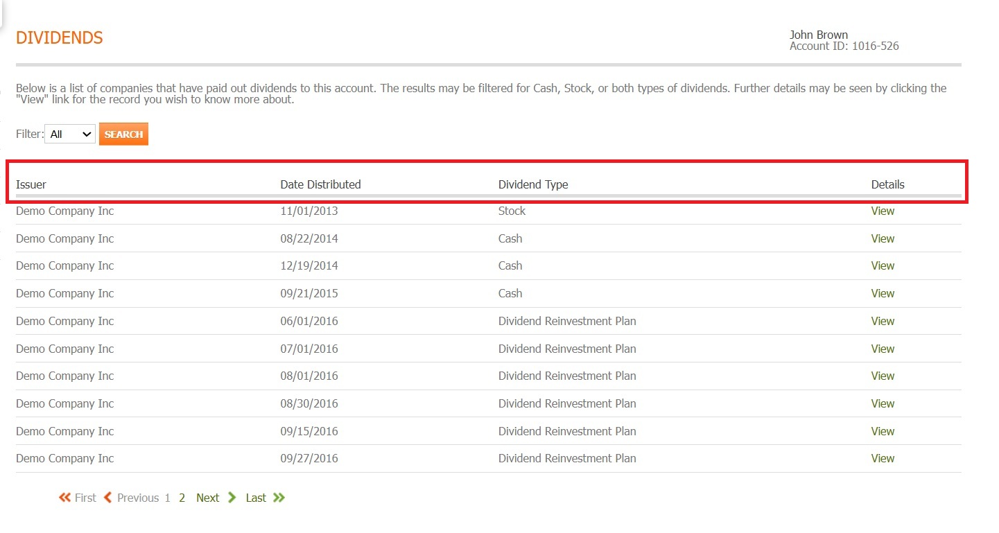Image resolution: width=999 pixels, height=533 pixels.
Task: Open View link for 12/19/2014 dividend
Action: coord(883,266)
